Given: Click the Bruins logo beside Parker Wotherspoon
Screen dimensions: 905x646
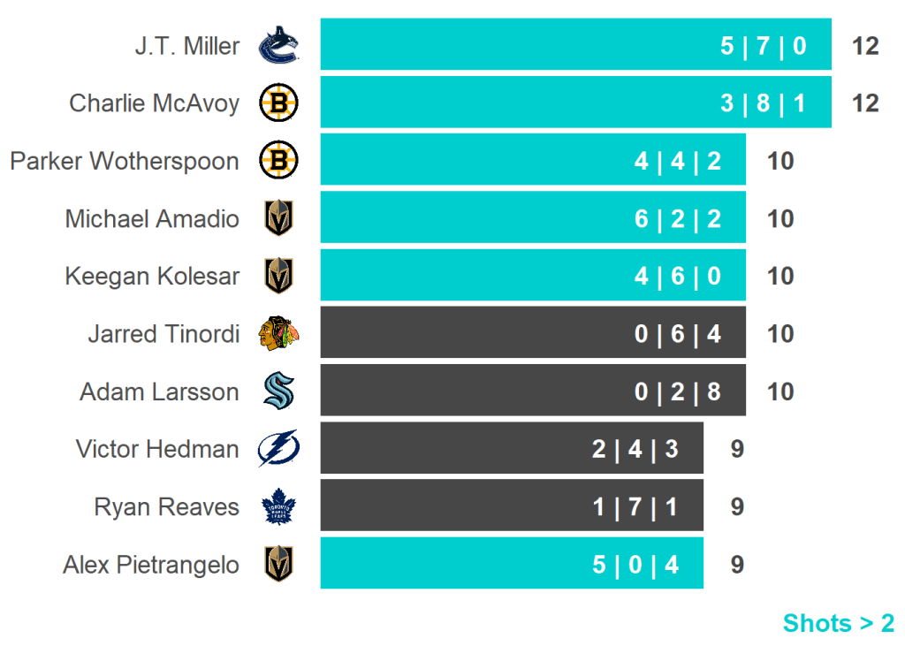Looking at the screenshot, I should tap(278, 161).
